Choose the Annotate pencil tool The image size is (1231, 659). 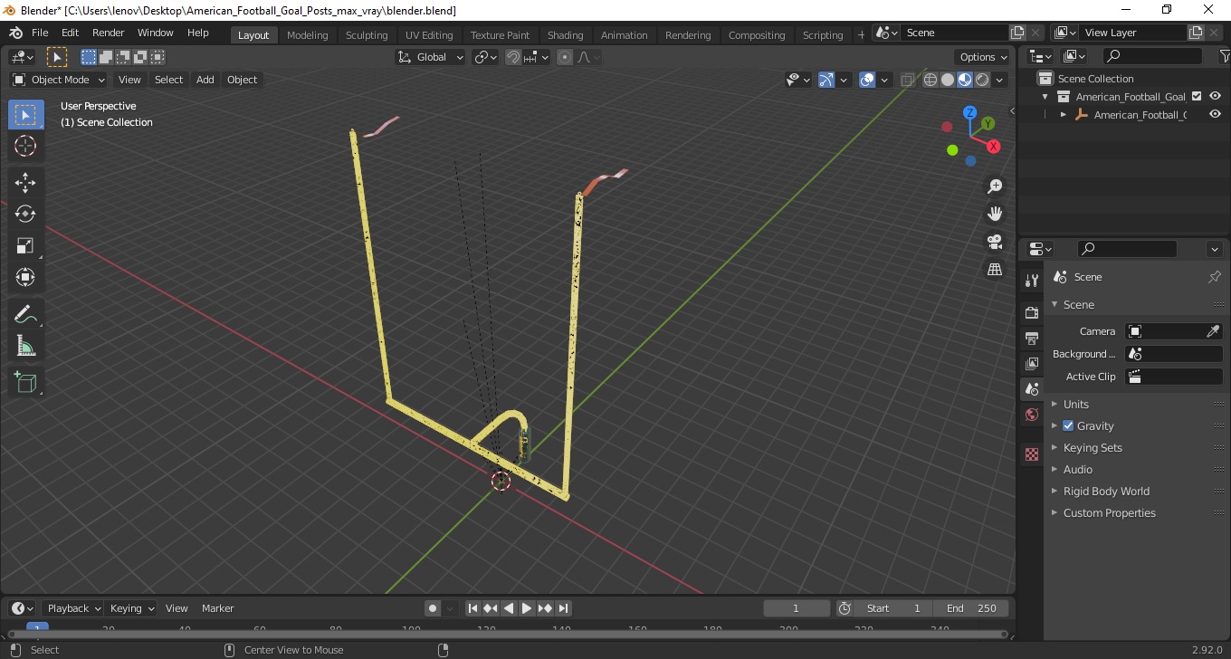point(25,314)
